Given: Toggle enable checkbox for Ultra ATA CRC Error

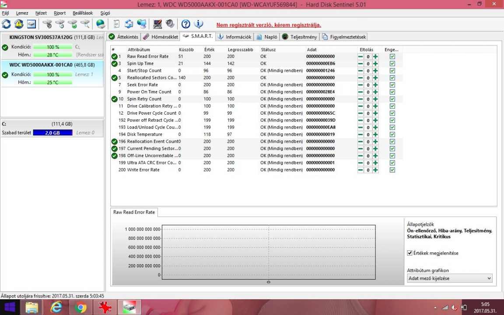Looking at the screenshot, I should click(x=392, y=163).
